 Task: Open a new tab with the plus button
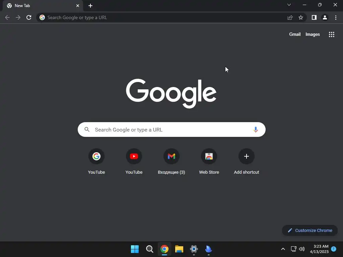90,6
